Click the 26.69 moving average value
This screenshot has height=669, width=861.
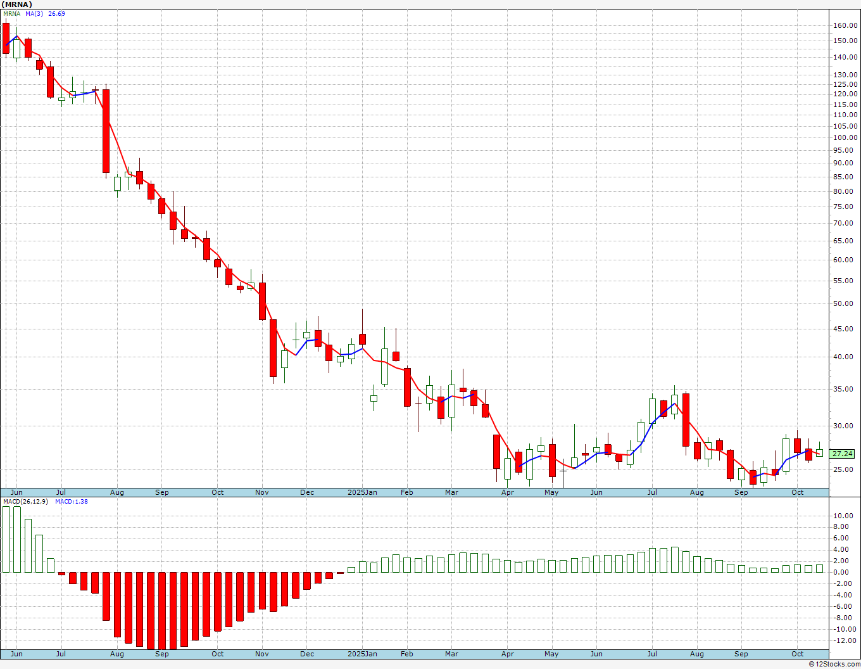56,13
